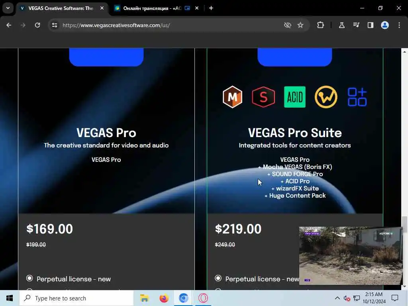
Task: Open the browser extensions puzzle icon
Action: (321, 25)
